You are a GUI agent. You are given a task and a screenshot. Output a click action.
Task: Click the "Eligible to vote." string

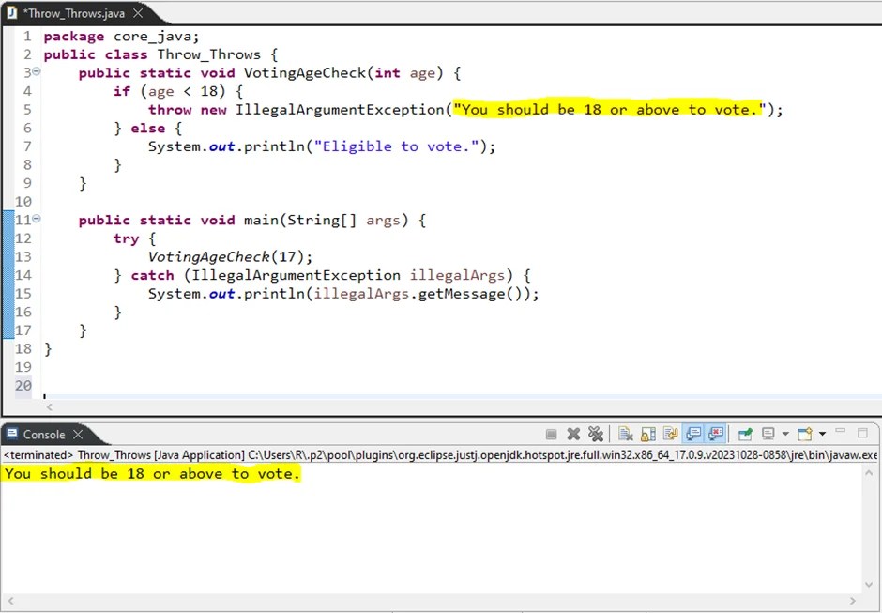tap(397, 146)
